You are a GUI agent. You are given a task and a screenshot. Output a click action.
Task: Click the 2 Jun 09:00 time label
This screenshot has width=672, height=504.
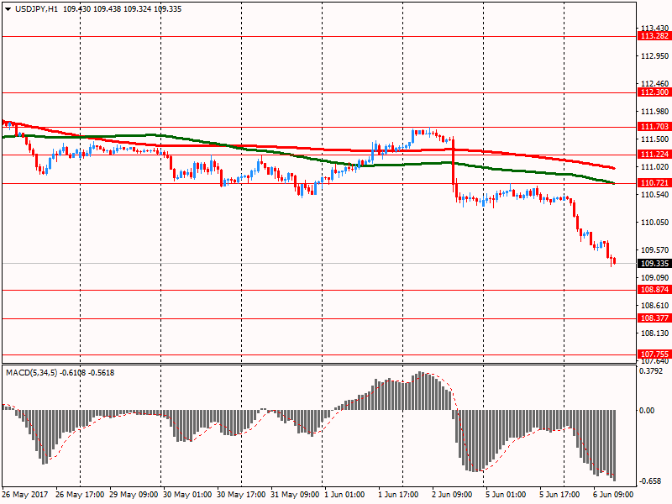(452, 495)
